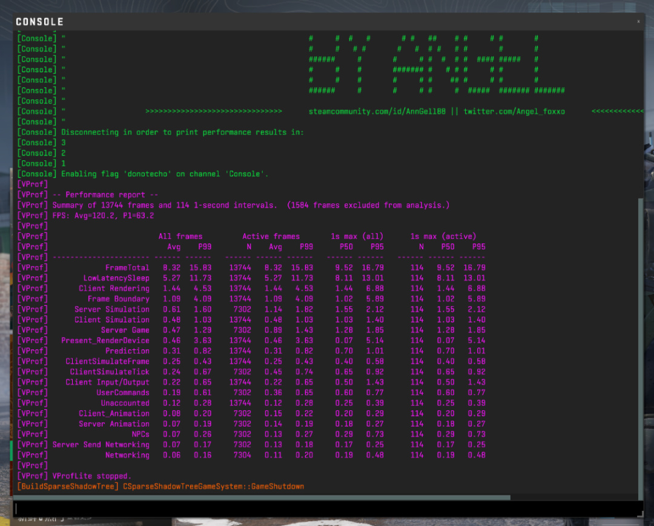Click the FrameTotal row label

click(127, 268)
